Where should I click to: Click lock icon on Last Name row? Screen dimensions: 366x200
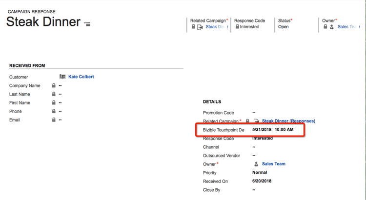54,94
